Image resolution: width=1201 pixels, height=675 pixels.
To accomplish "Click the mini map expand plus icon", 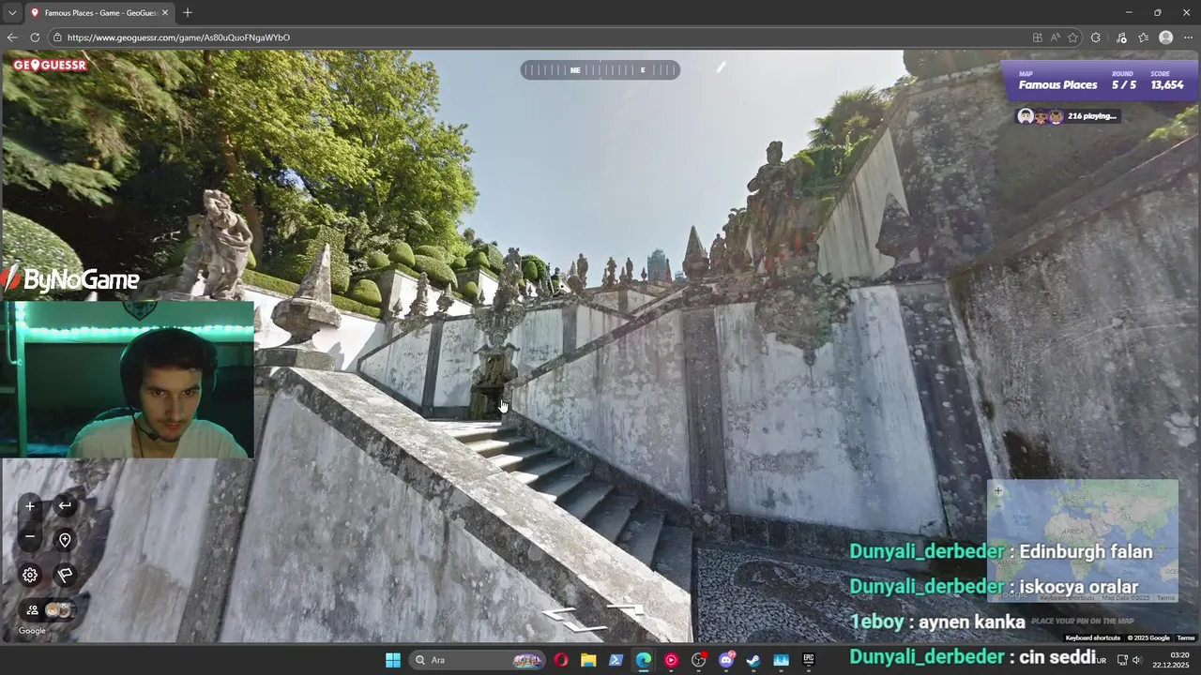I will coord(998,491).
